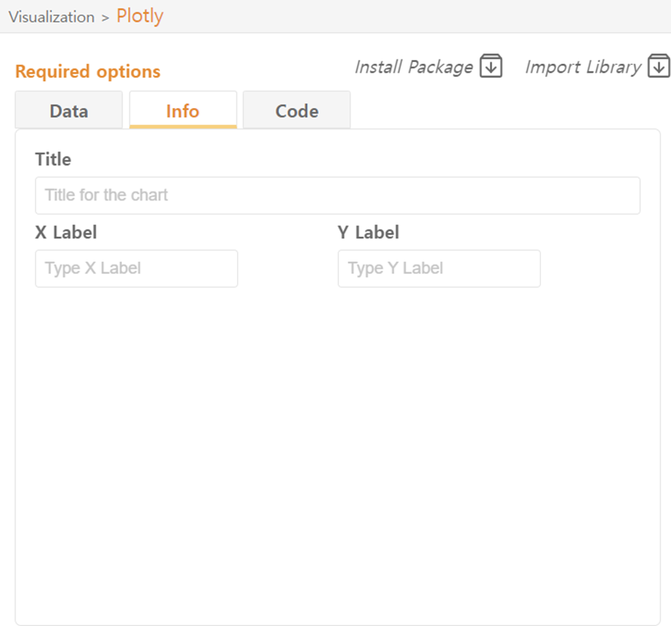
Task: Switch to the Data tab
Action: tap(69, 111)
